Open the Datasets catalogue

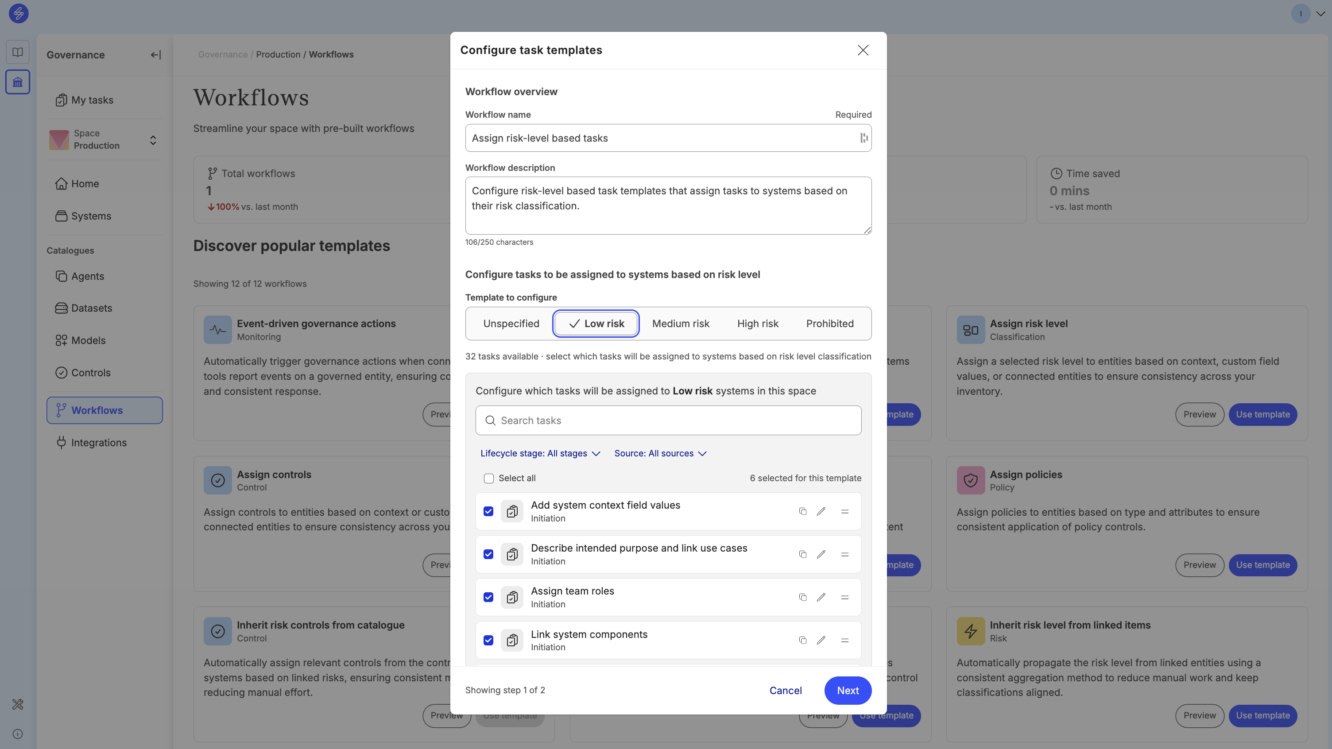click(105, 308)
